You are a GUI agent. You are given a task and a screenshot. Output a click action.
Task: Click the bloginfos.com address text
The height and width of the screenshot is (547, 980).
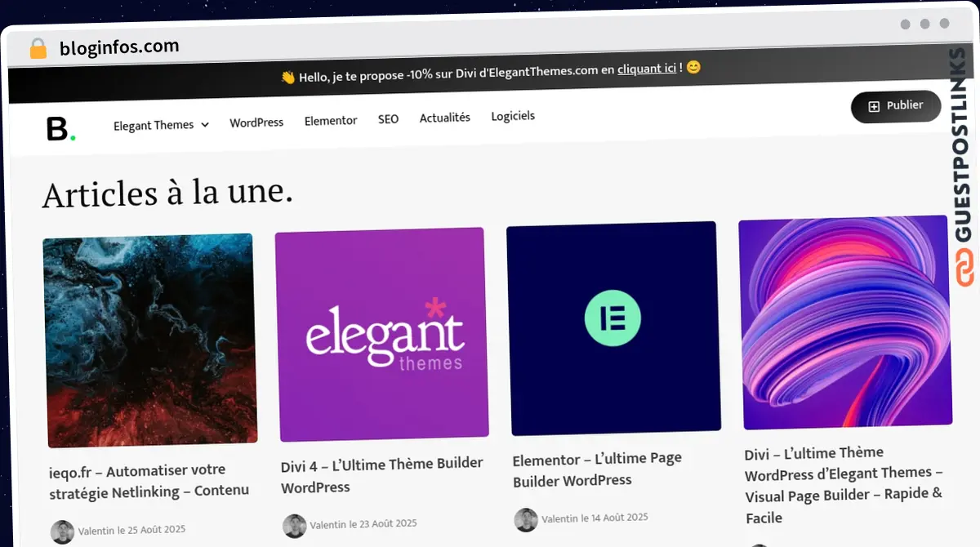[x=119, y=47]
